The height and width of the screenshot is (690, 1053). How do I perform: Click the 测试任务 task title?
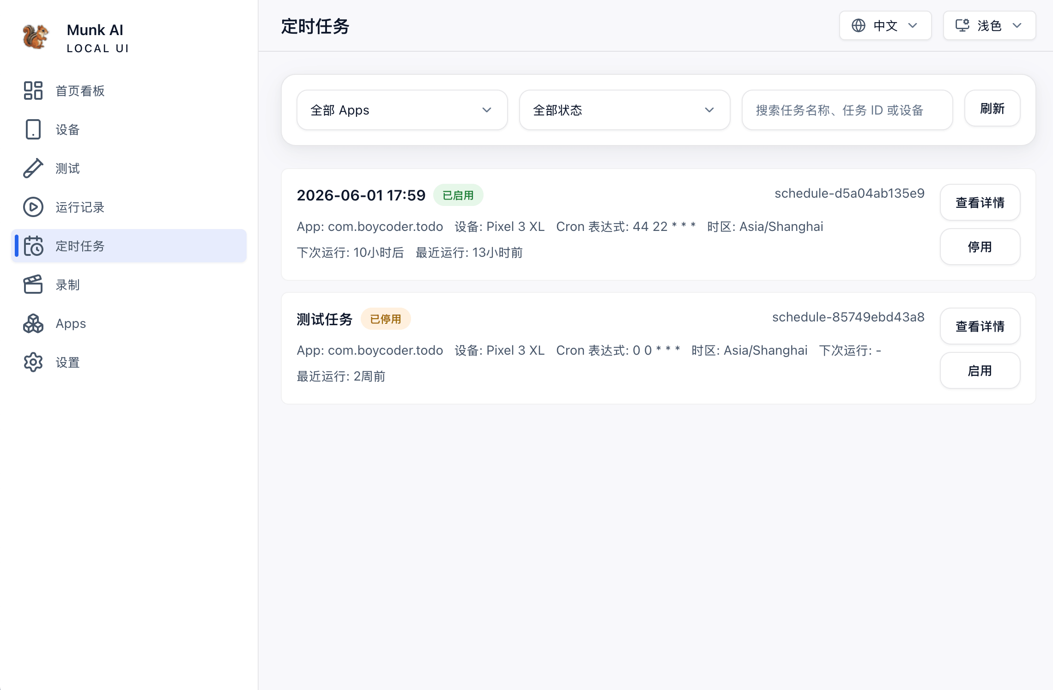[325, 319]
